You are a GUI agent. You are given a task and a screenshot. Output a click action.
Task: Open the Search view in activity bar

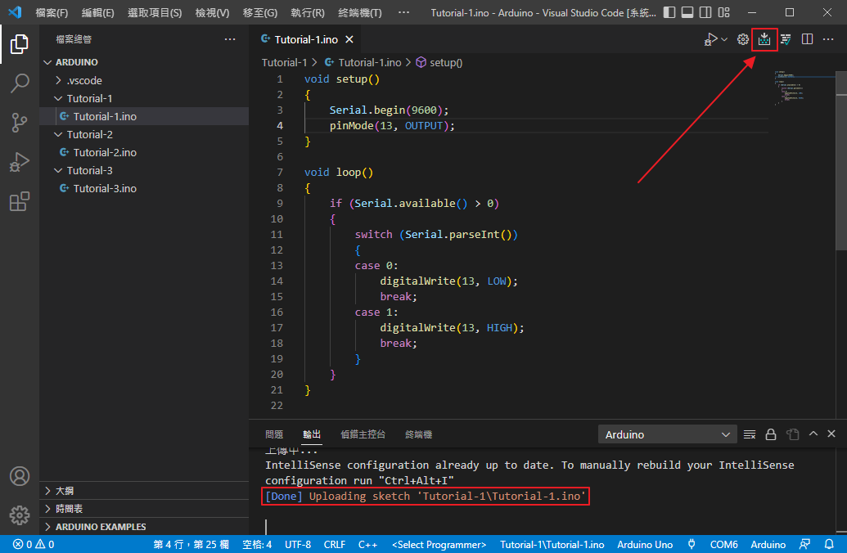coord(20,83)
